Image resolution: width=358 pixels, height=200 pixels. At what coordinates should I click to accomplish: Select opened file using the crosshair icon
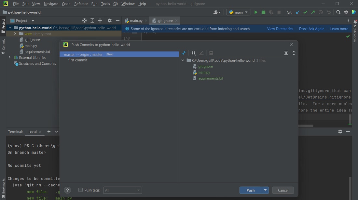pyautogui.click(x=84, y=20)
